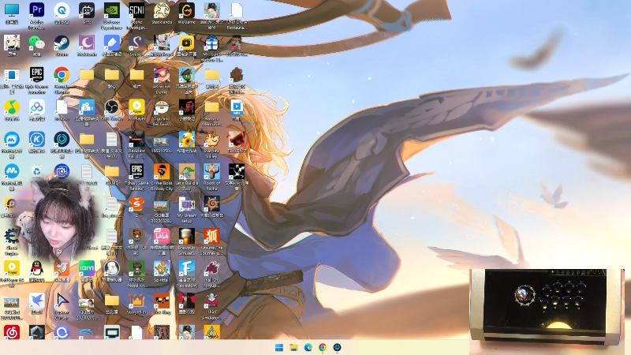Switch to Chrome on the taskbar
The height and width of the screenshot is (355, 631).
(x=323, y=347)
